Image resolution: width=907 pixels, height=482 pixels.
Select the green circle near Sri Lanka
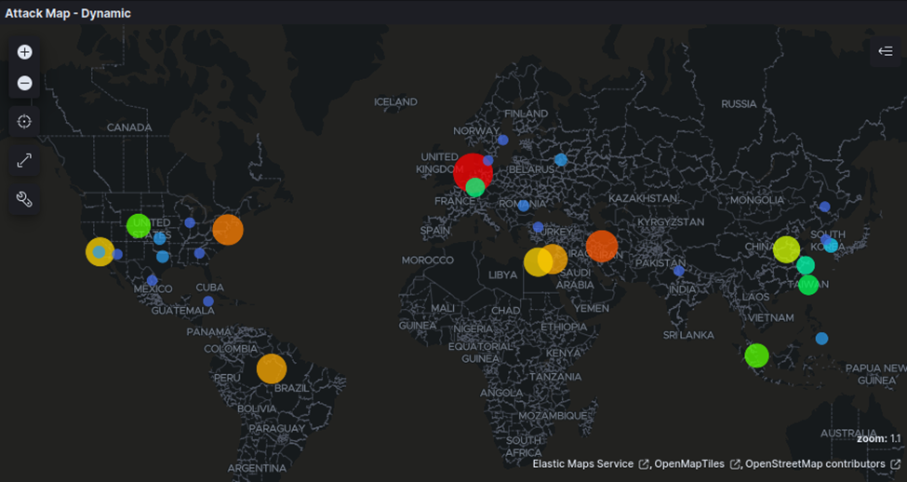pyautogui.click(x=756, y=355)
